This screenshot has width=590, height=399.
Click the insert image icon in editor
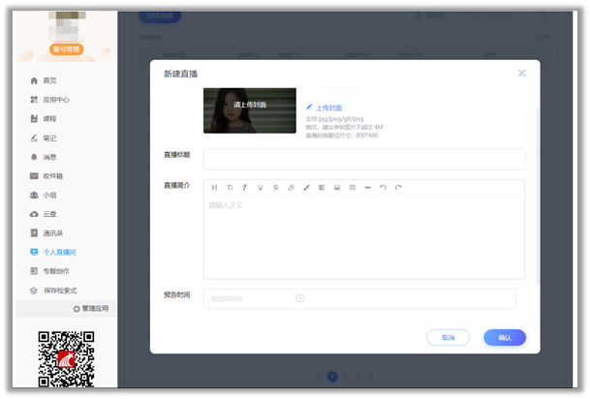point(337,187)
